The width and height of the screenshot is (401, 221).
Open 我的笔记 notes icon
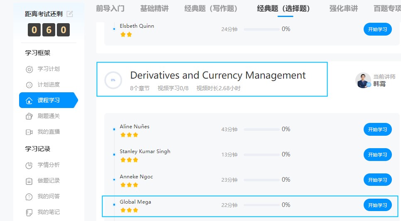(x=29, y=212)
